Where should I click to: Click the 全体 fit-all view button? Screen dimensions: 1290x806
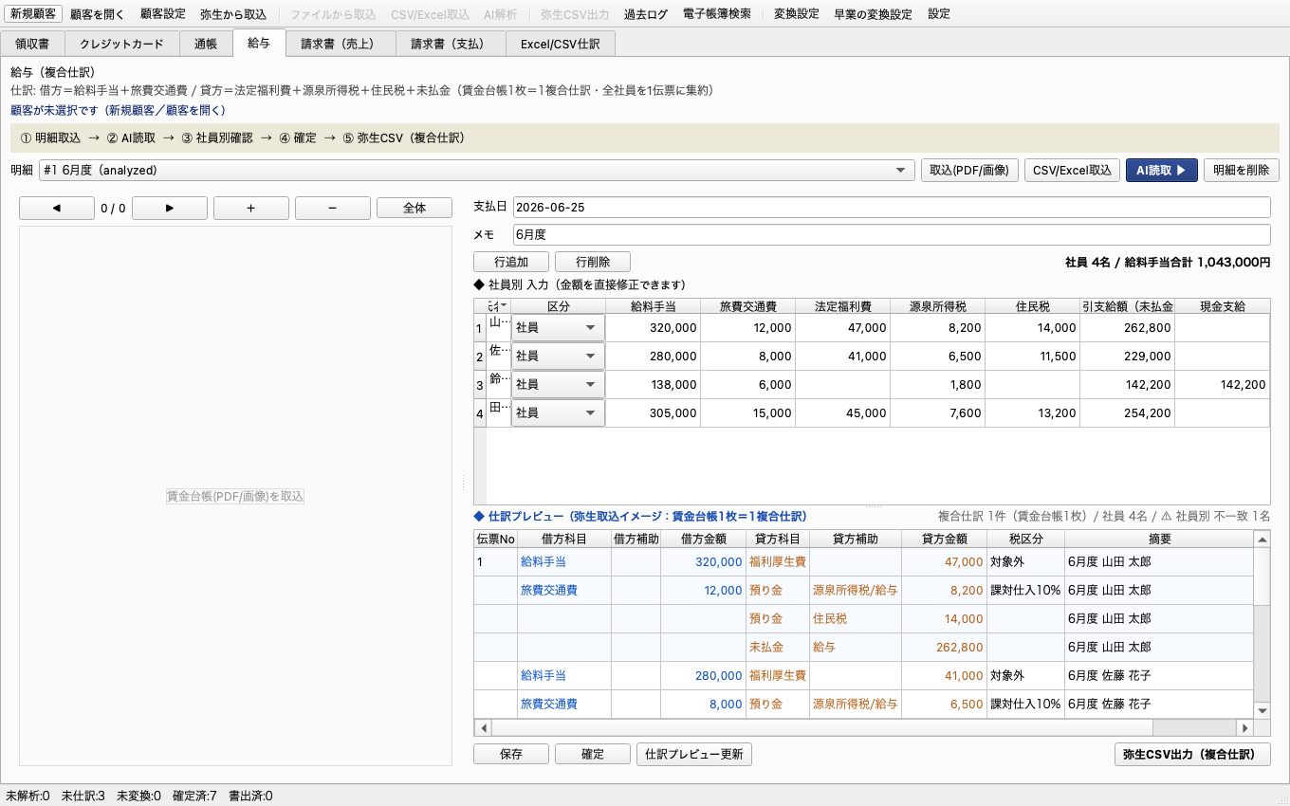(x=415, y=208)
